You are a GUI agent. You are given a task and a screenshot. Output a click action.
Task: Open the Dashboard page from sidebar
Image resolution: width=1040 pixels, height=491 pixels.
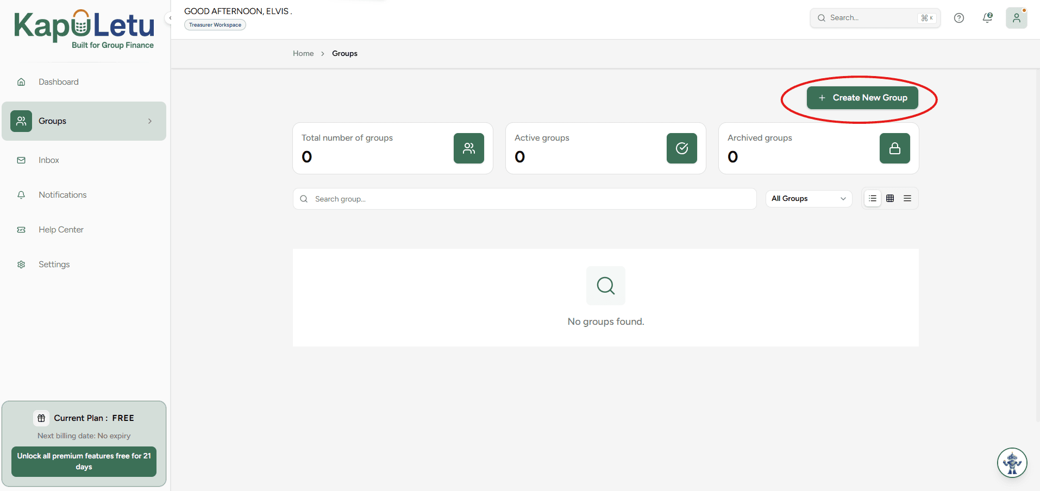(x=58, y=82)
